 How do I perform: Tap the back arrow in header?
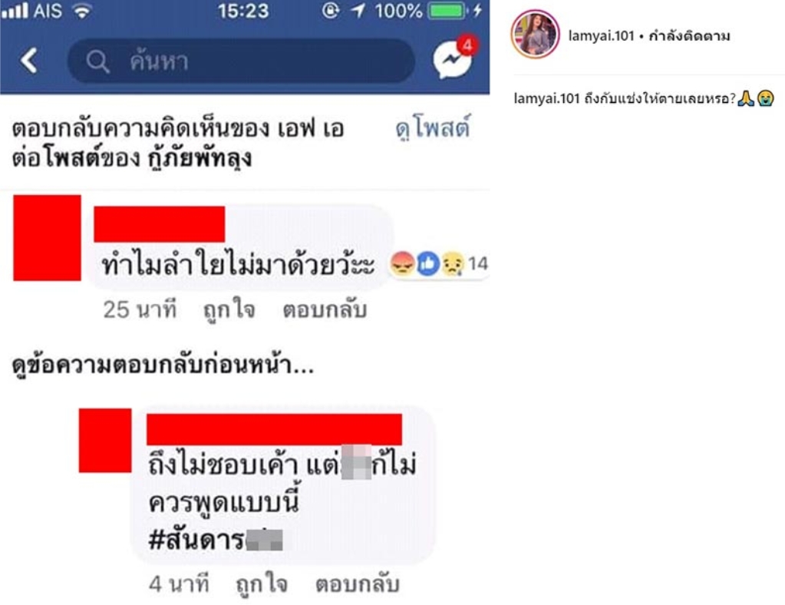coord(28,61)
